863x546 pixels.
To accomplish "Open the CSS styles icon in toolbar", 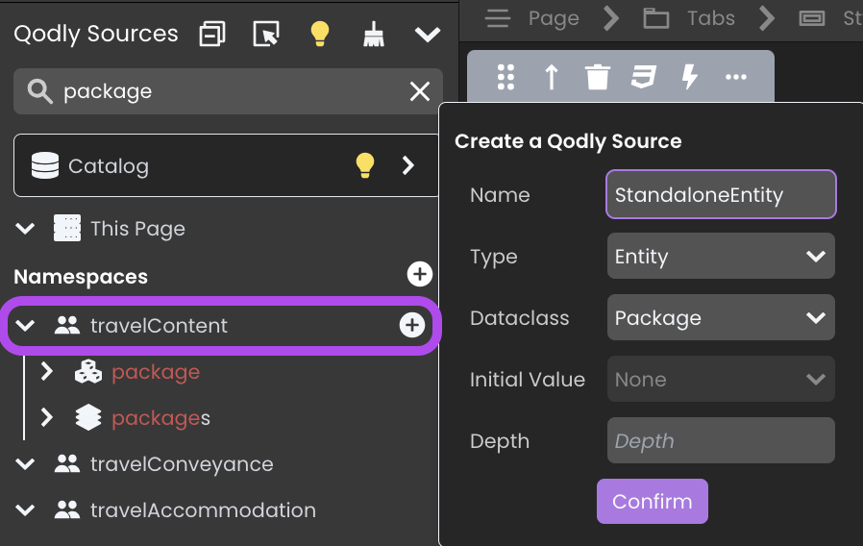I will (643, 77).
